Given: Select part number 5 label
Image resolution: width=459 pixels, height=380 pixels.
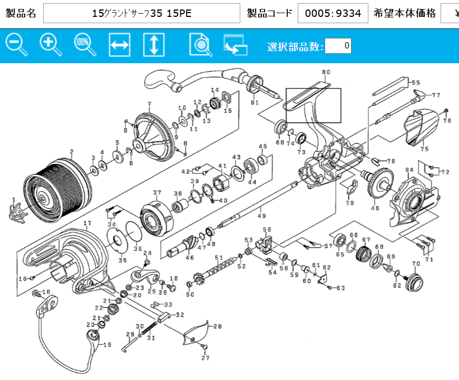Looking at the screenshot, I should [117, 143].
